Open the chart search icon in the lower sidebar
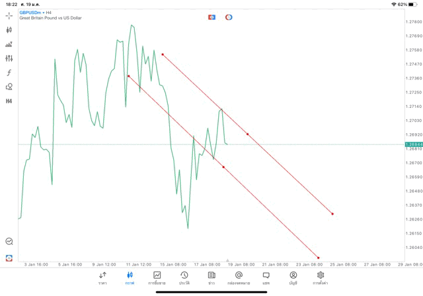The image size is (423, 296). point(9,242)
